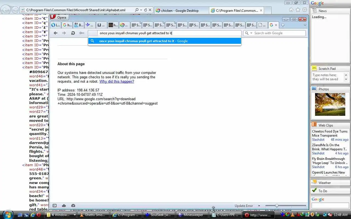Click Update Error status text
The height and width of the screenshot is (219, 351).
[244, 206]
